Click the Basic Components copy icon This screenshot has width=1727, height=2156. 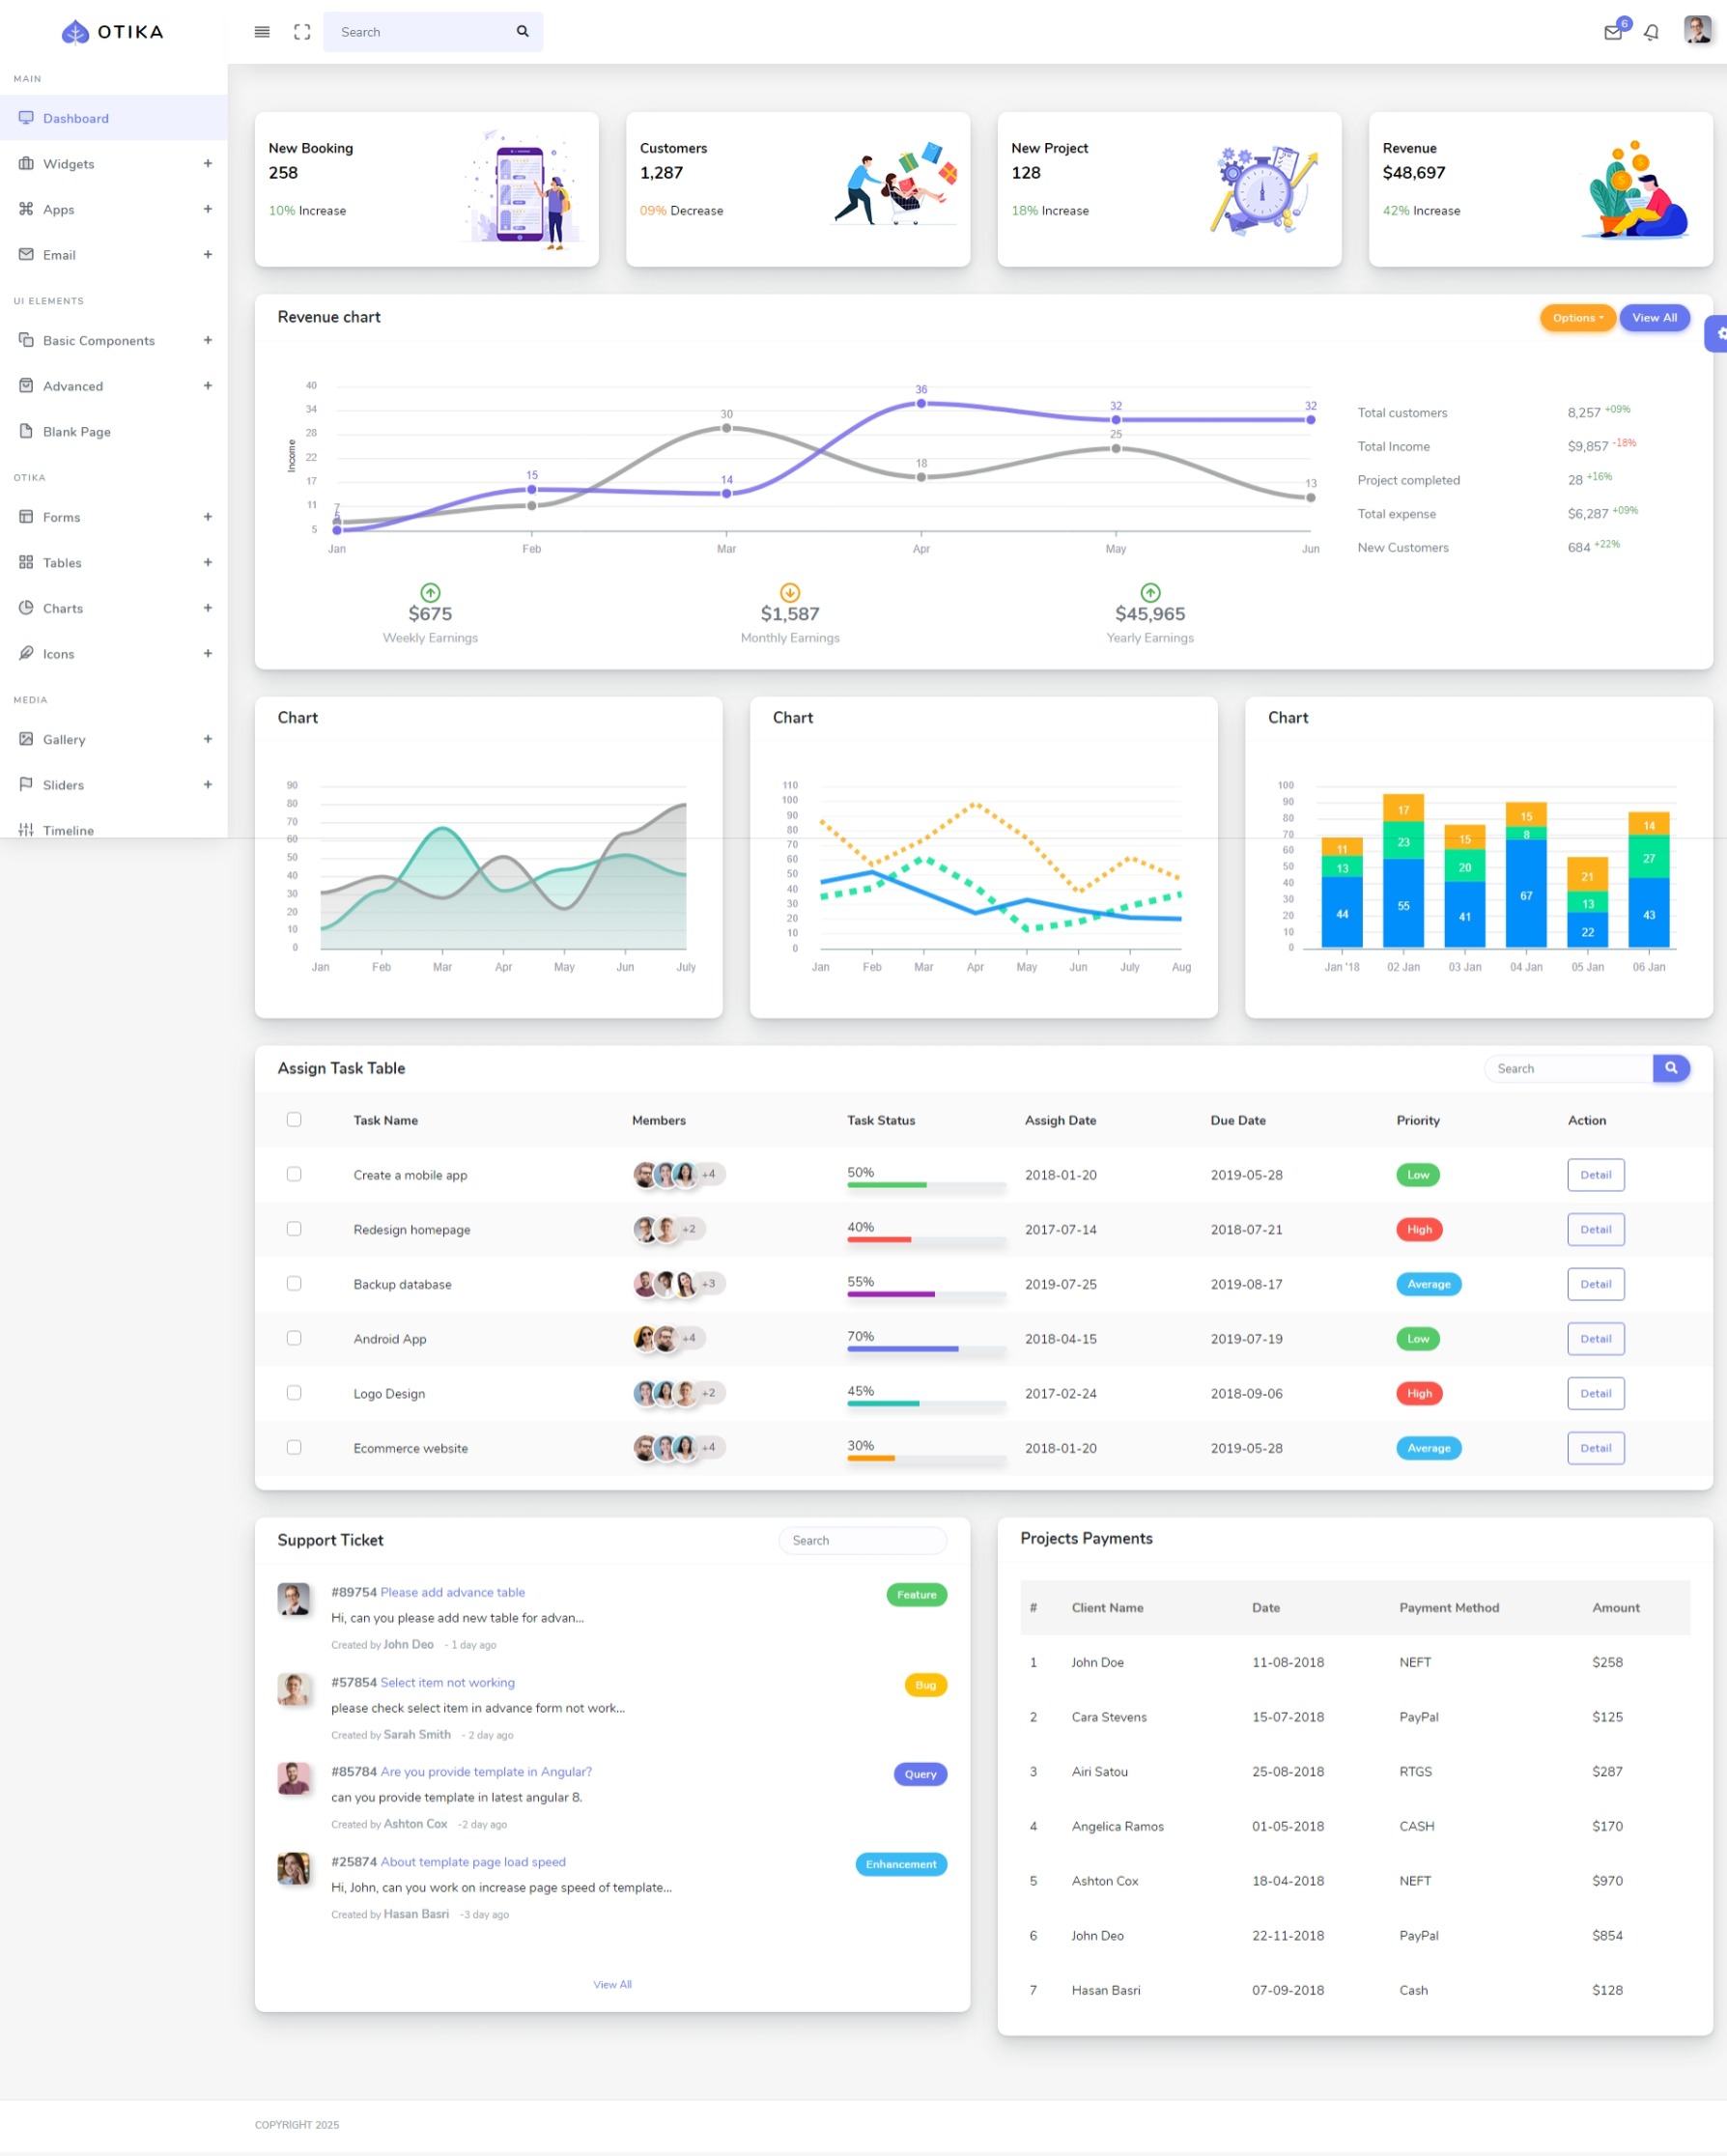pos(26,340)
